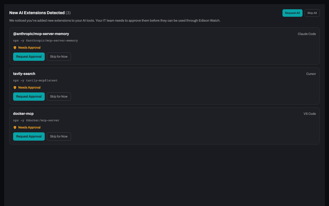Screen dimensions: 329x206
Task: Click Skip All in the top right
Action: (312, 13)
